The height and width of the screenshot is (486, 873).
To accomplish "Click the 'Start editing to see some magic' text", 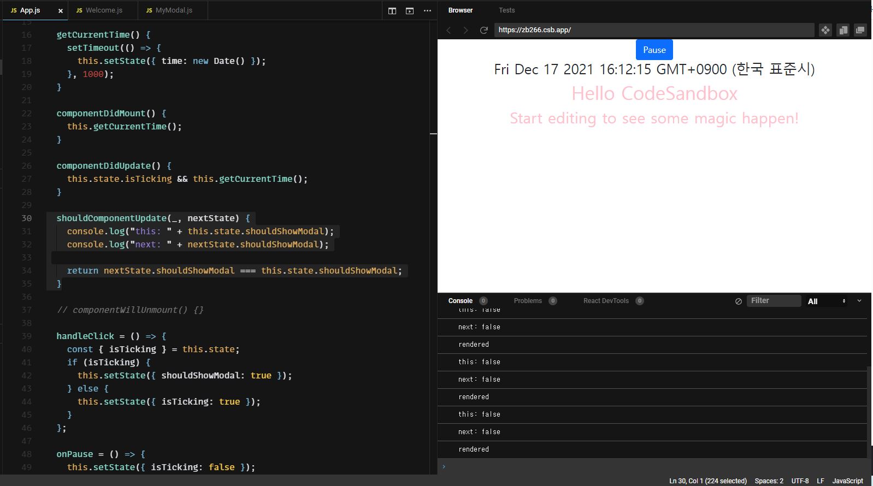I will coord(654,118).
